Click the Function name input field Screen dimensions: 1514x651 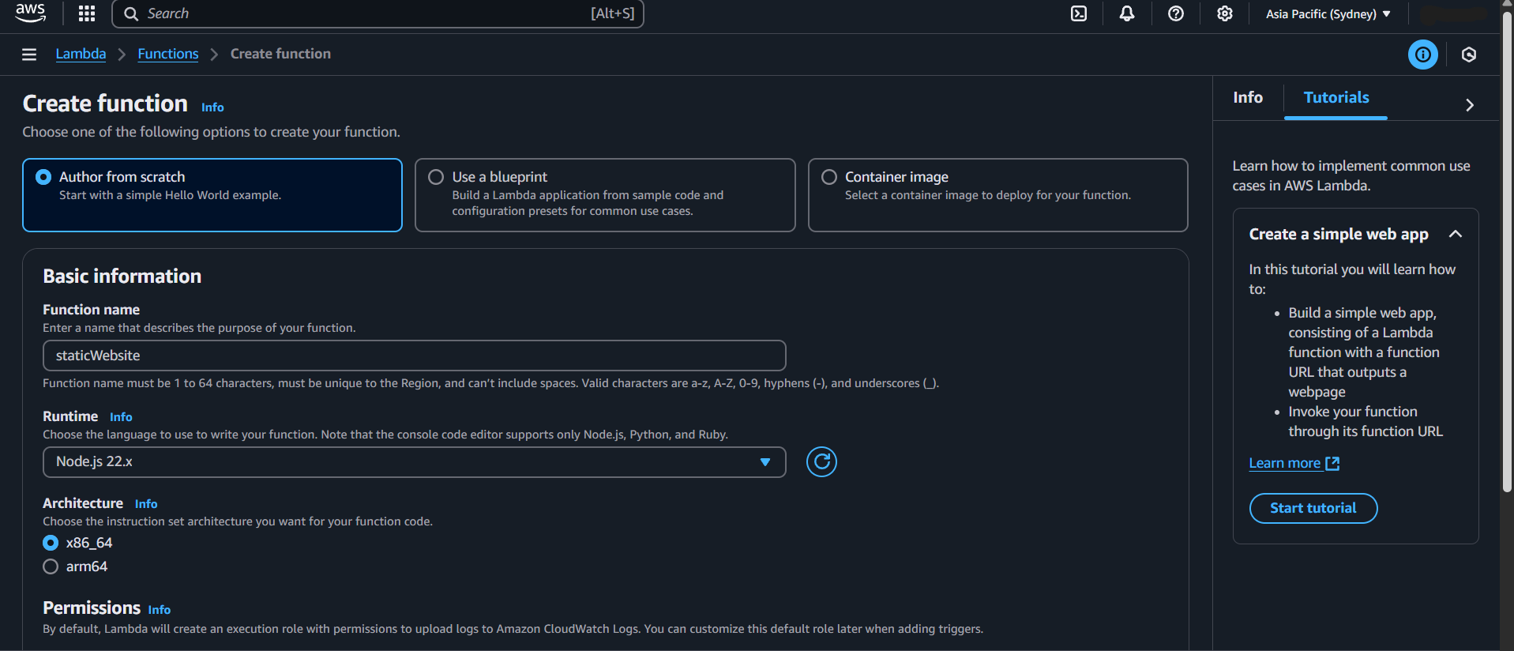(415, 356)
